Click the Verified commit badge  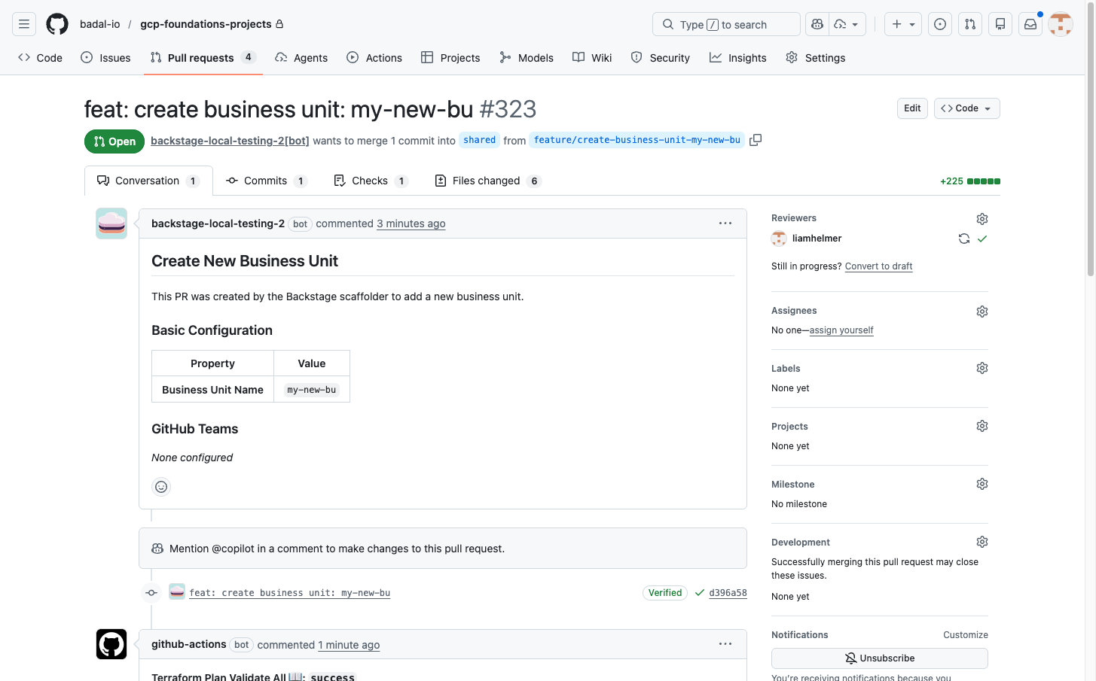coord(665,593)
